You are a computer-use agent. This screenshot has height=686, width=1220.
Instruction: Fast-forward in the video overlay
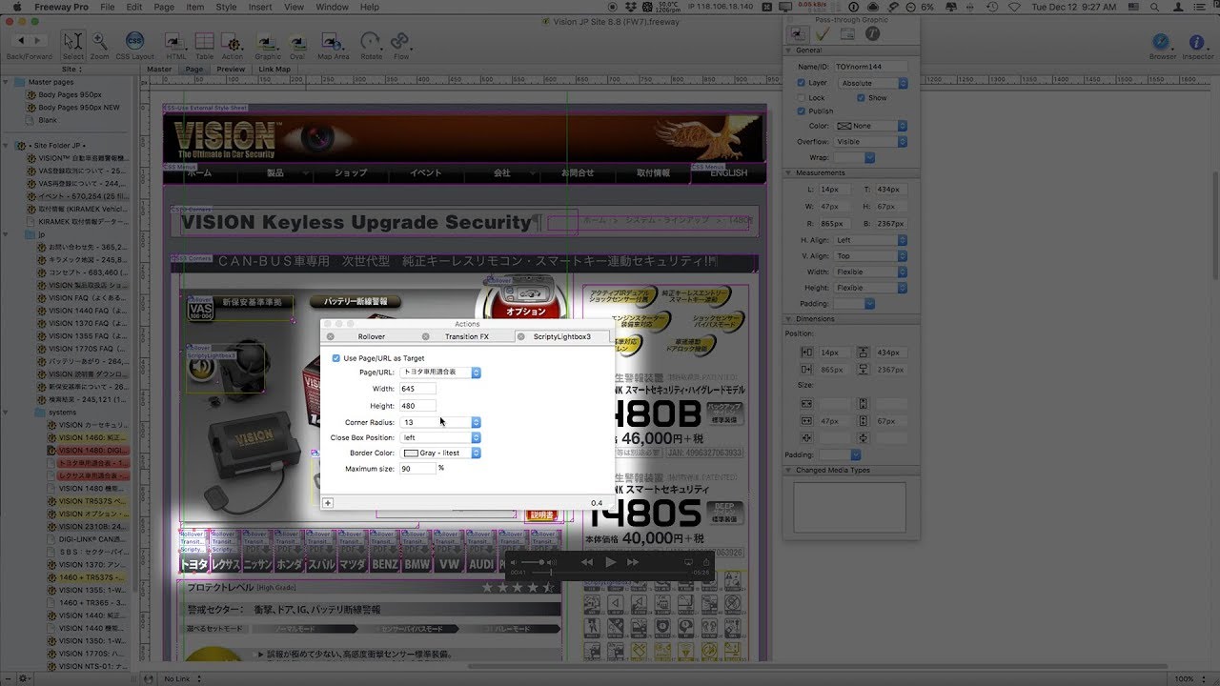634,563
